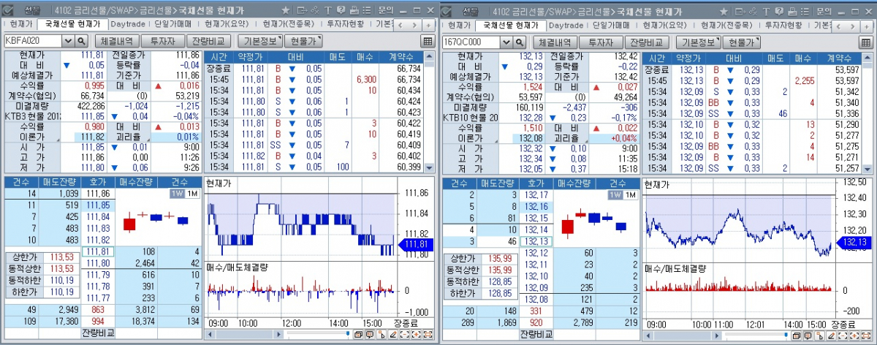Click the zoom slider below the right chart

pyautogui.click(x=757, y=333)
